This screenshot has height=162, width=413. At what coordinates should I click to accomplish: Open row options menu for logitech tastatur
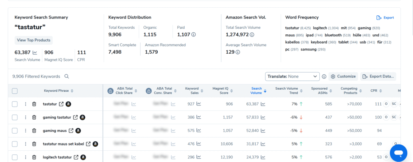click(25, 157)
